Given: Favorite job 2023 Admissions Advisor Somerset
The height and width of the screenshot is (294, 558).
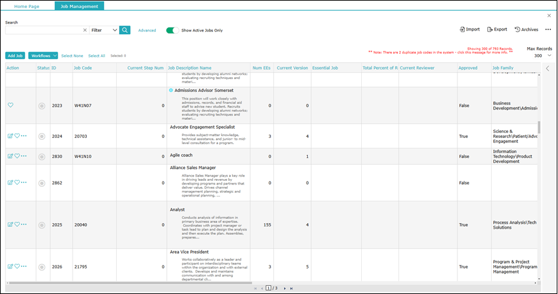Looking at the screenshot, I should (11, 105).
